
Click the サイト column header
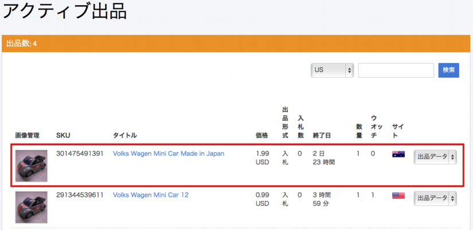coord(398,126)
